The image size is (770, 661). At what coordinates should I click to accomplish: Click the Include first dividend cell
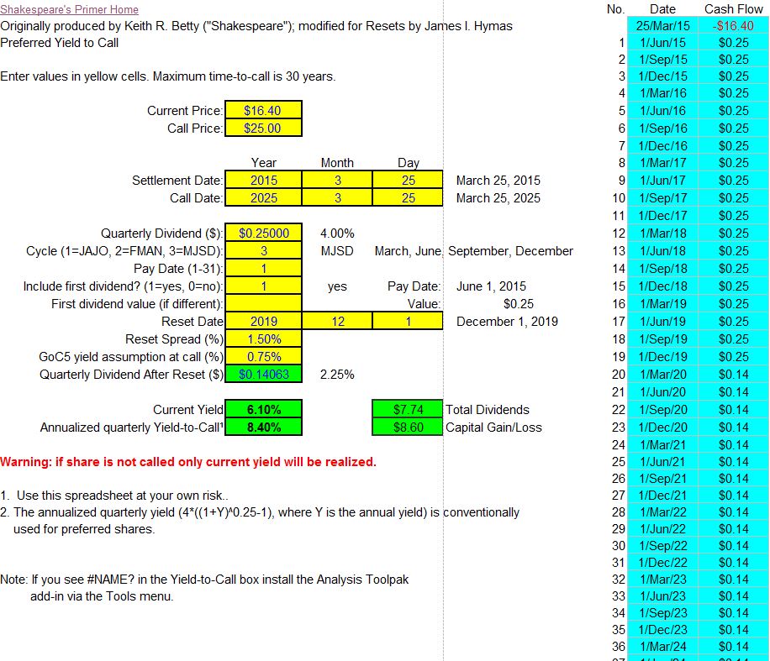pos(263,286)
